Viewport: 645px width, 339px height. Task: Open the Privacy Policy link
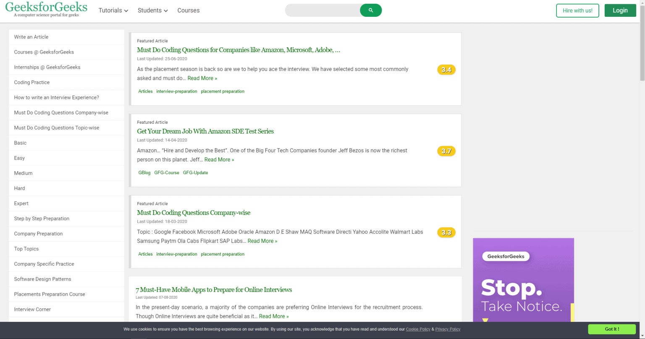coord(448,329)
